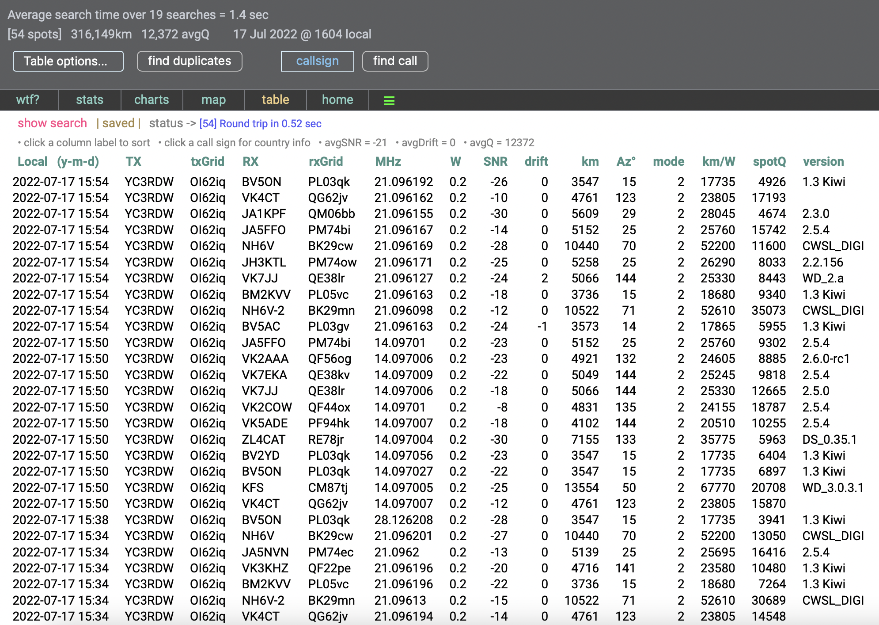Viewport: 879px width, 625px height.
Task: Navigate to the home tab
Action: click(337, 100)
